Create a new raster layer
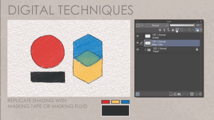 coord(171,94)
